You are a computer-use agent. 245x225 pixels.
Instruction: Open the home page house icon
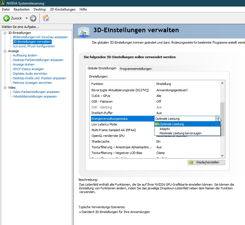pyautogui.click(x=46, y=18)
